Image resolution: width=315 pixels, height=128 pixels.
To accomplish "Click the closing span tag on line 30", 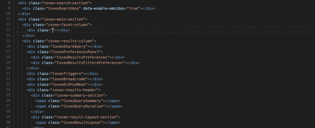I will pyautogui.click(x=112, y=122).
